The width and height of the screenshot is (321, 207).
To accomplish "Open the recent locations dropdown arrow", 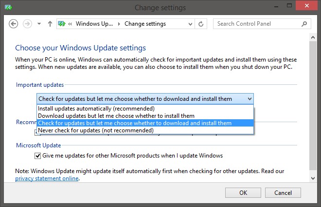I will [39, 24].
